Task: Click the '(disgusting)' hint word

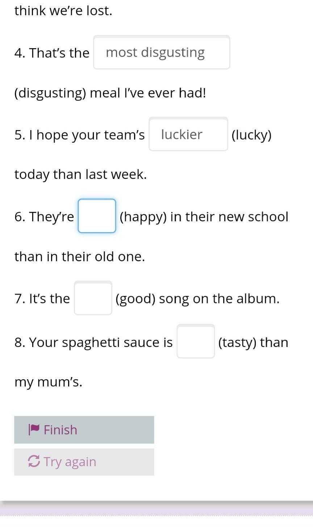Action: pyautogui.click(x=50, y=93)
